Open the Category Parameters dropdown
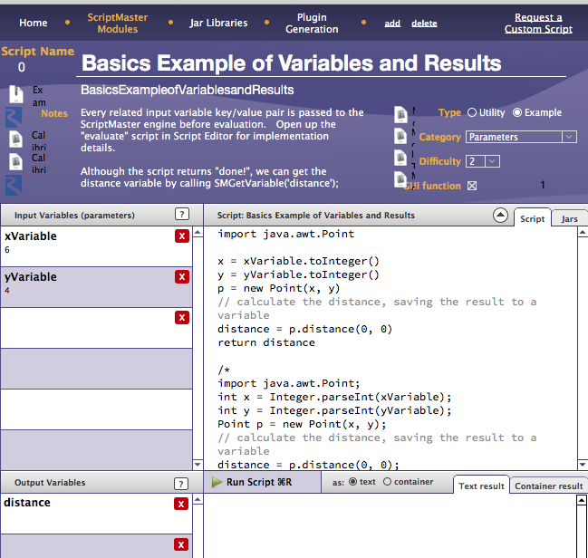Screen dimensions: 588x558 (x=521, y=137)
